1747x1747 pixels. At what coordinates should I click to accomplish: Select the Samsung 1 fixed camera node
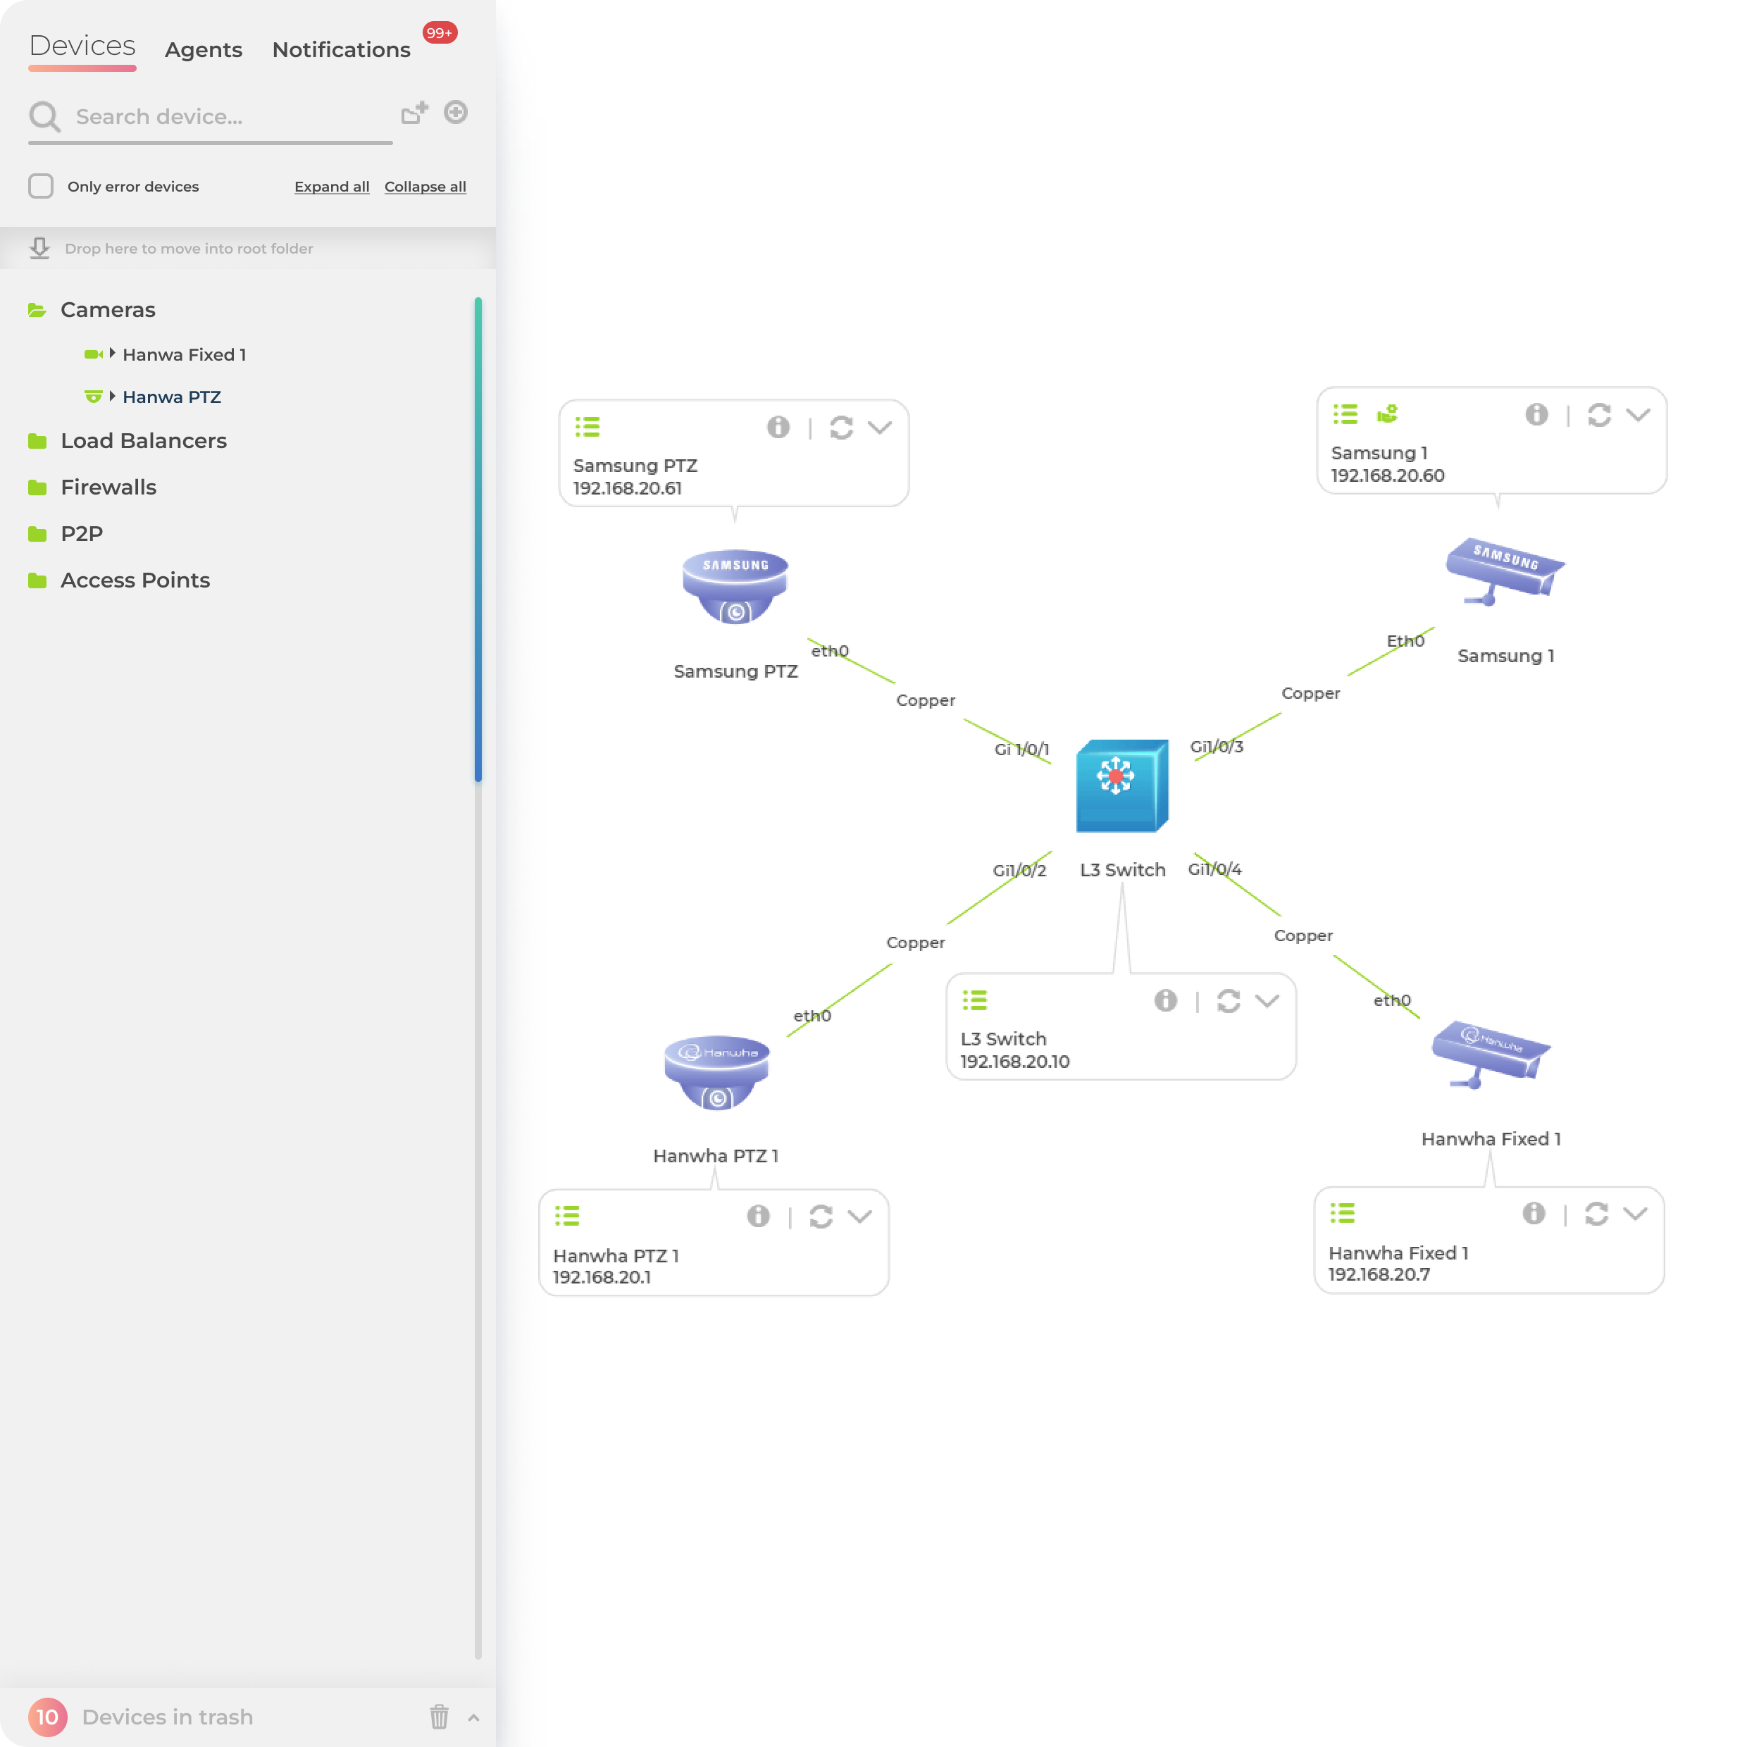point(1505,571)
